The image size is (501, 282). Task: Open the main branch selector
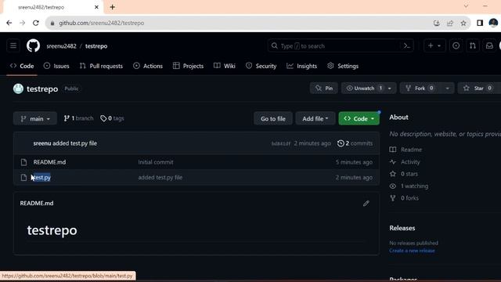(x=35, y=118)
